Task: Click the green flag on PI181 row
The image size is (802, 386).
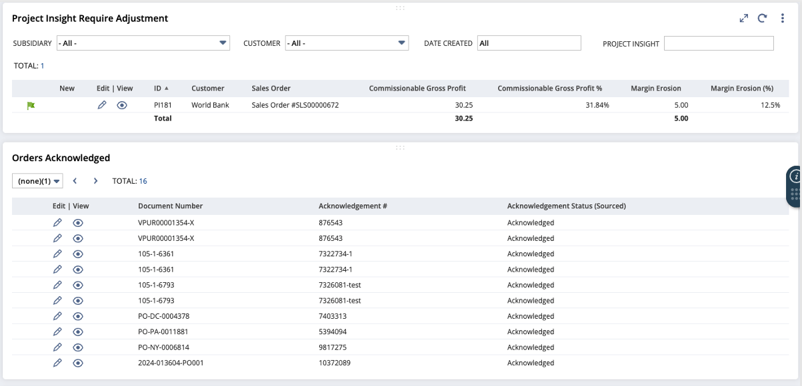Action: click(31, 105)
